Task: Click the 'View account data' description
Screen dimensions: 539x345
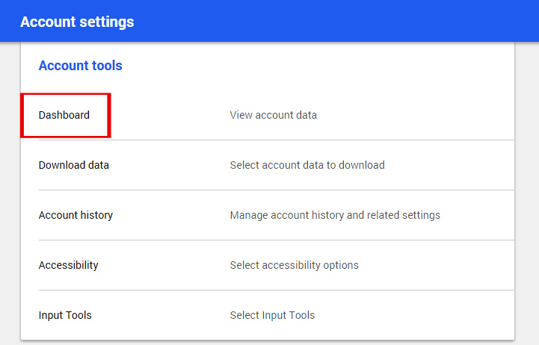Action: 274,115
